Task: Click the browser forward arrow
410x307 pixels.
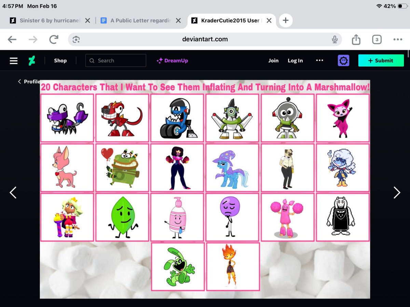Action: (33, 40)
